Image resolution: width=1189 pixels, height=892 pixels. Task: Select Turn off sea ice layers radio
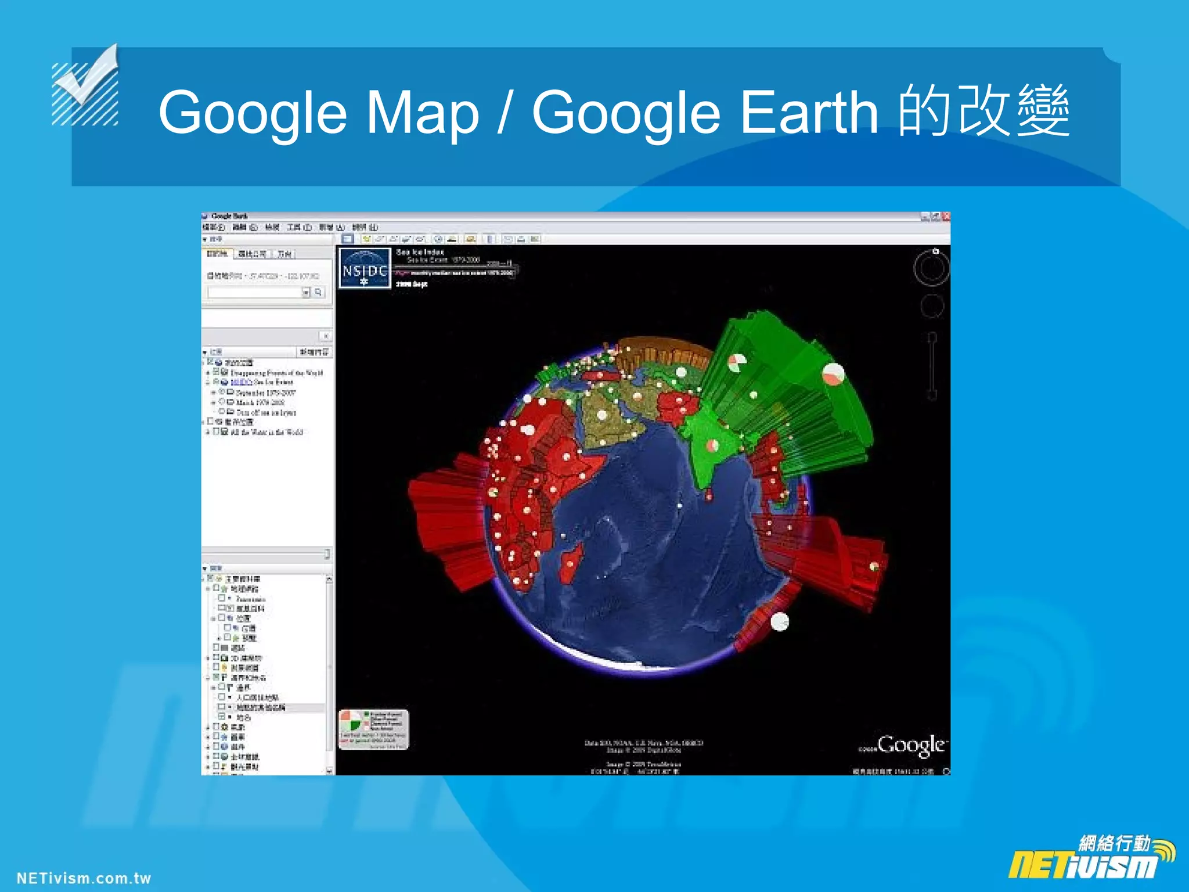222,411
